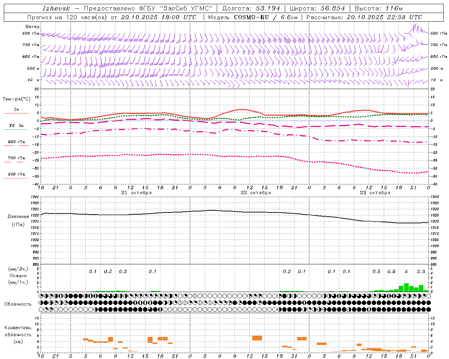Click the first cloud symbol in bottom cloudiness row
449x359 pixels.
[x=41, y=309]
